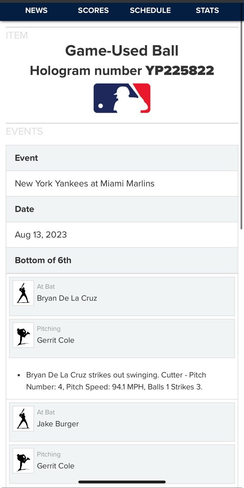Click batter icon beside Bryan De La Cruz
244x488 pixels.
[x=23, y=293]
